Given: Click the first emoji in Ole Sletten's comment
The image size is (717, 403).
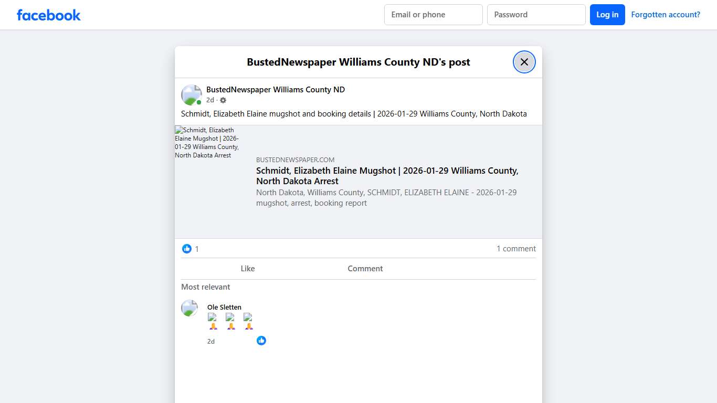Looking at the screenshot, I should point(213,321).
